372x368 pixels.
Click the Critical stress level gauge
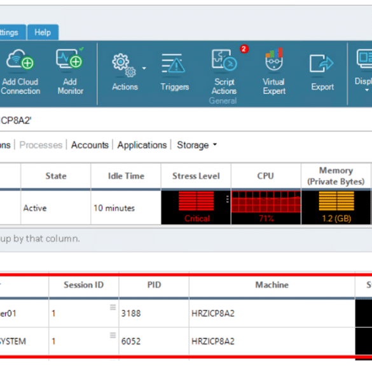tap(196, 207)
